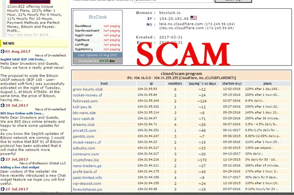Viewport: 294px width, 195px height.
Task: Open the Adding a live chat widget news
Action: pos(20,167)
